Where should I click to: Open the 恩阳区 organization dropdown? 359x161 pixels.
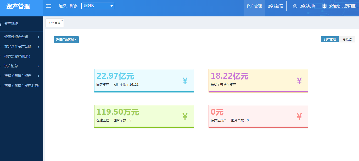(x=98, y=6)
